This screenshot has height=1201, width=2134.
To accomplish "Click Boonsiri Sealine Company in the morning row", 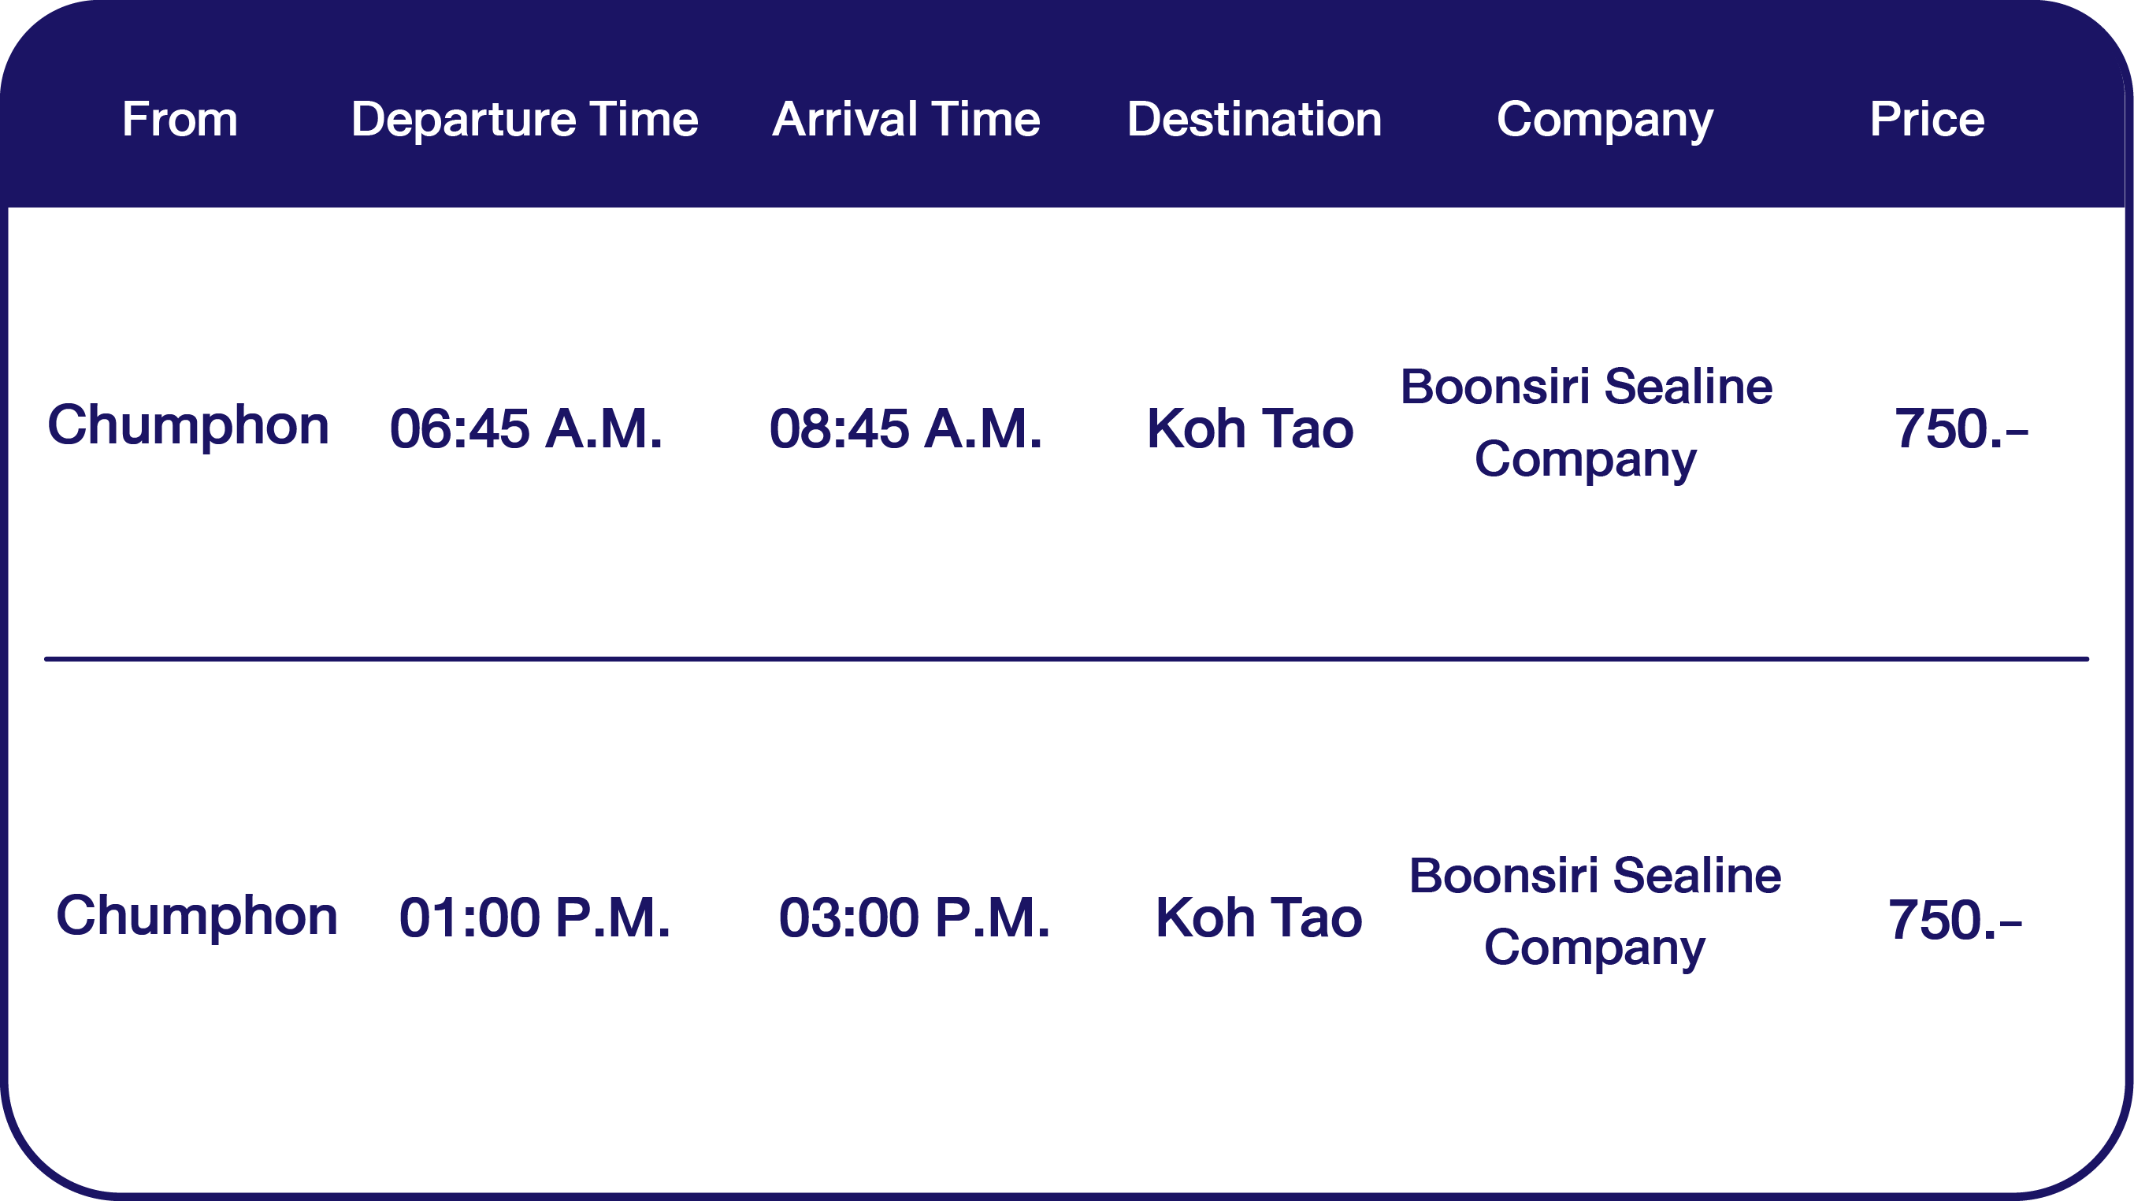I will coord(1587,422).
